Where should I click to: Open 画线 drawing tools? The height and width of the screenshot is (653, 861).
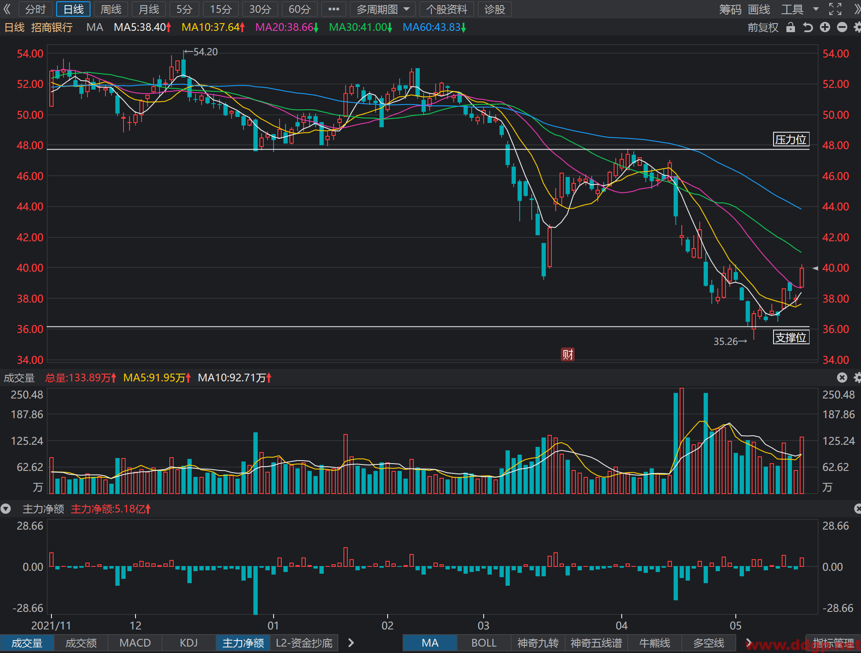pyautogui.click(x=759, y=9)
